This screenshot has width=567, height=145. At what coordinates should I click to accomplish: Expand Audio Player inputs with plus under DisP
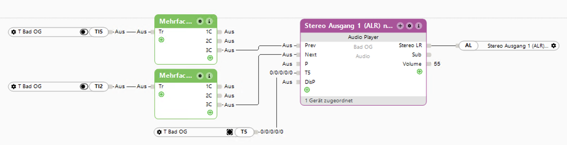coord(307,90)
